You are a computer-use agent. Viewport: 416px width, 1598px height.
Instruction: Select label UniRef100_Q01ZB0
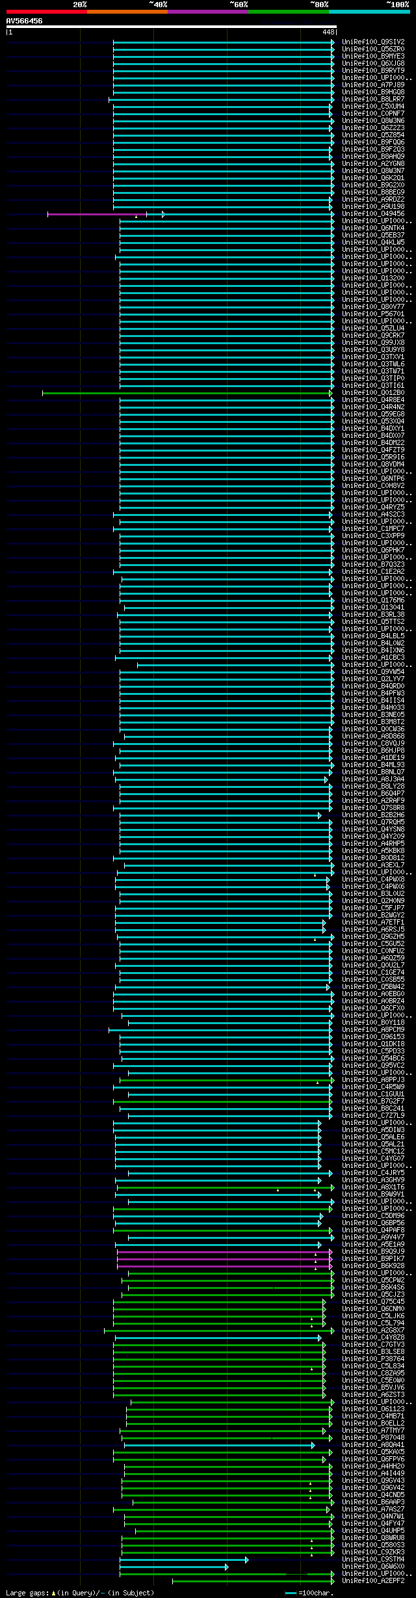click(x=373, y=392)
